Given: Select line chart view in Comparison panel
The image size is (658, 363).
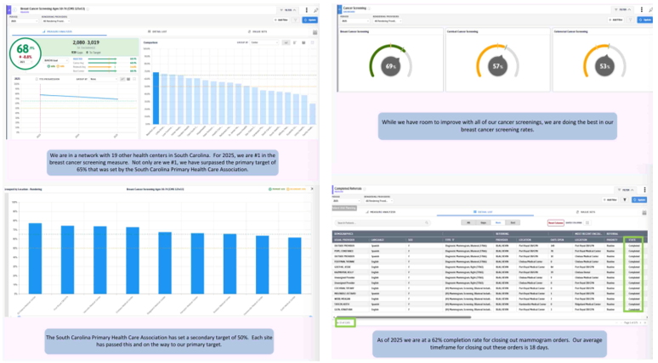Looking at the screenshot, I should (x=286, y=42).
